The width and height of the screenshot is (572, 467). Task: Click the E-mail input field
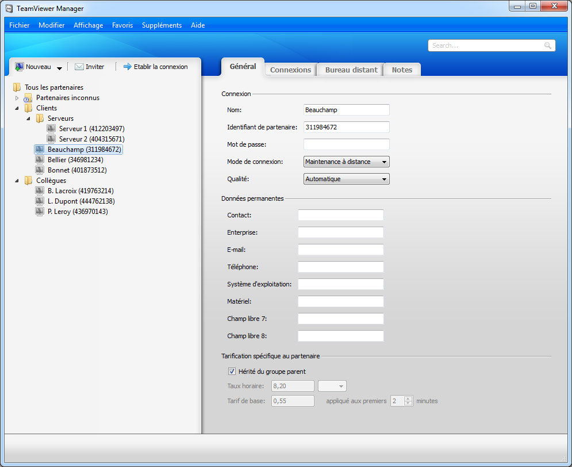tap(340, 250)
